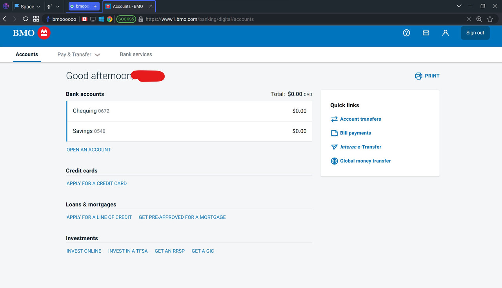Go back with the browser back arrow
502x288 pixels.
tap(5, 19)
